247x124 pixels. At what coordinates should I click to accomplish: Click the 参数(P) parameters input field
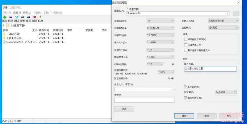144,100
